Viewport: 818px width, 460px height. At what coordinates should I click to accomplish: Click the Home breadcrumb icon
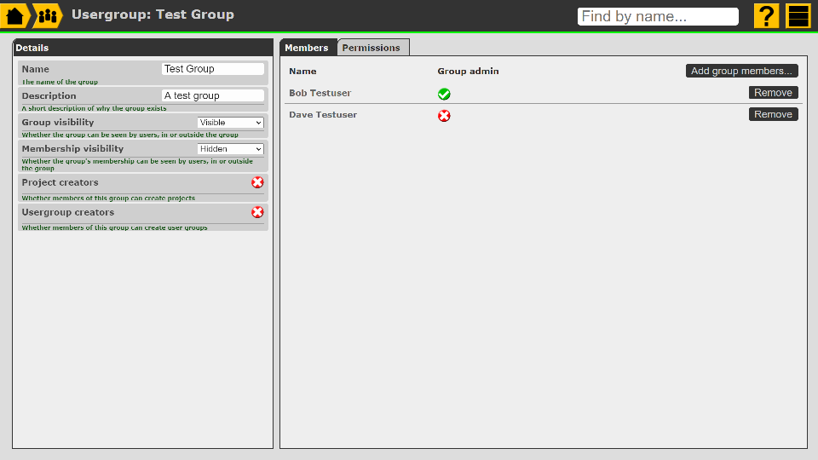15,15
